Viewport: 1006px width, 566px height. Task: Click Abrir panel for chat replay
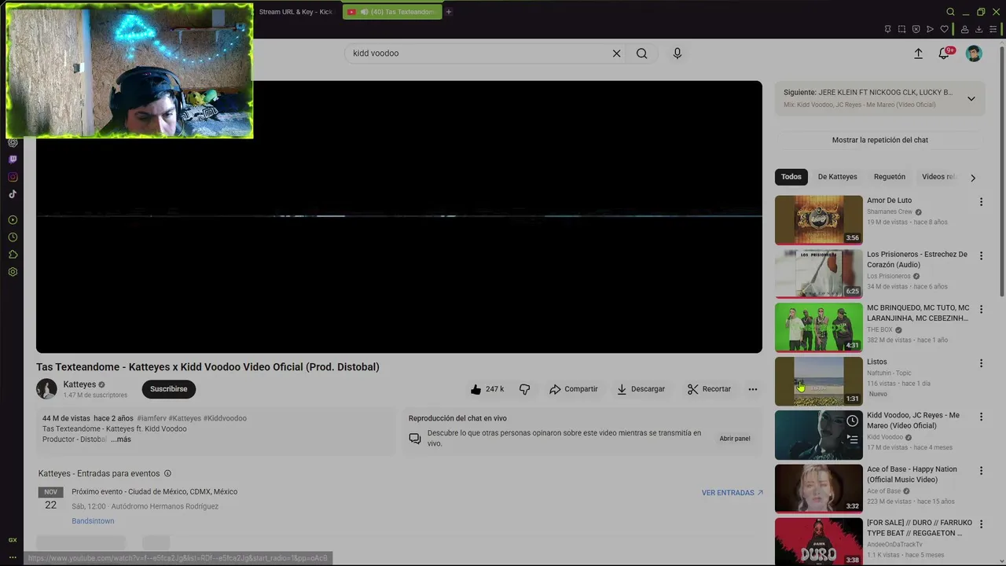pyautogui.click(x=735, y=439)
